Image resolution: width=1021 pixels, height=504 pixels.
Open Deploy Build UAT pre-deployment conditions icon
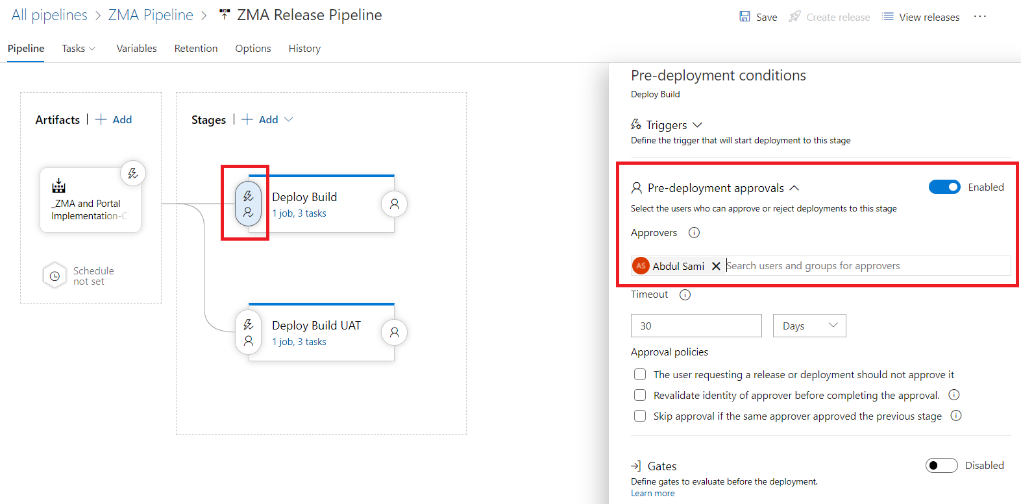[248, 332]
